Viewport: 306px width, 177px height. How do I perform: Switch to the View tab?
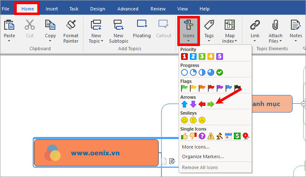(x=182, y=9)
